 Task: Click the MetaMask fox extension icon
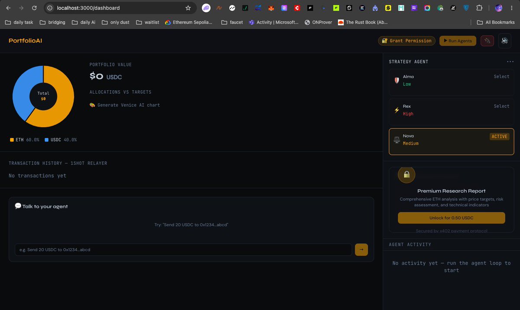pos(271,8)
